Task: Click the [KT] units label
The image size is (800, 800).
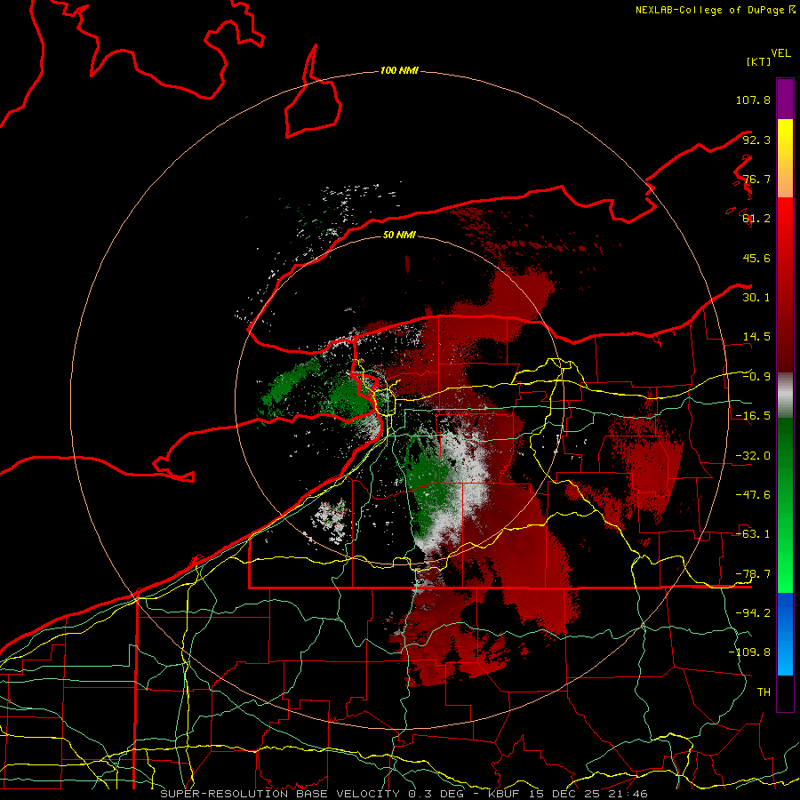Action: [759, 61]
